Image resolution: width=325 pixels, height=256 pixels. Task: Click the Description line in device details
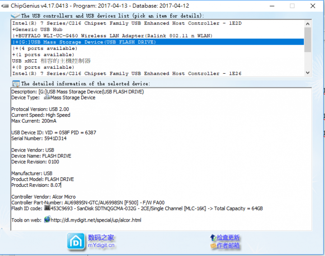78,92
